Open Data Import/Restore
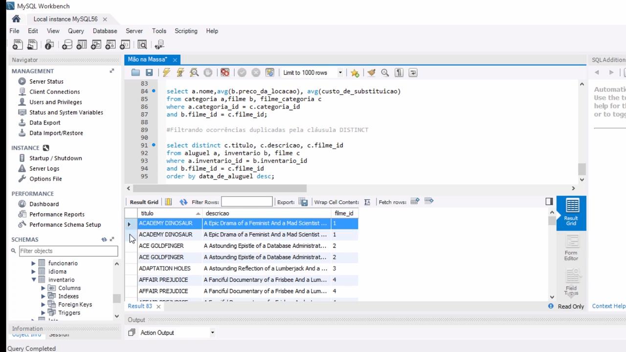 coord(56,133)
